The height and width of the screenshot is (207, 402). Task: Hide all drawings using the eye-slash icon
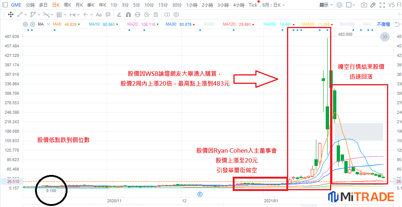146,15
